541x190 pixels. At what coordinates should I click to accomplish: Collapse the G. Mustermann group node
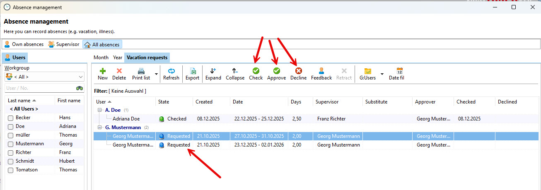pos(100,127)
